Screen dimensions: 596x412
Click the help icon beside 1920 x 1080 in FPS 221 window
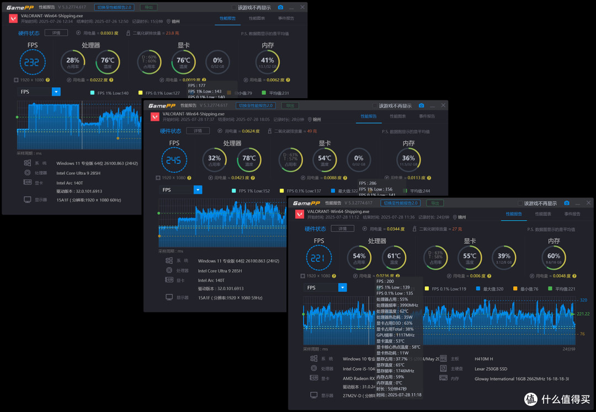coord(334,276)
